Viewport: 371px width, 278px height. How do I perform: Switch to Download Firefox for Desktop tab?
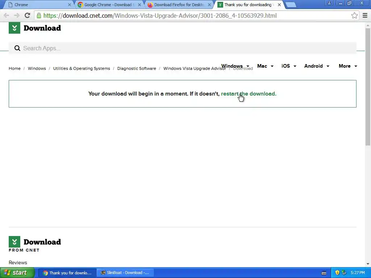pyautogui.click(x=179, y=5)
